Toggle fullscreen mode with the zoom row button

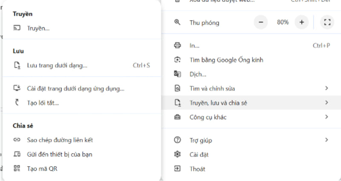pos(327,22)
